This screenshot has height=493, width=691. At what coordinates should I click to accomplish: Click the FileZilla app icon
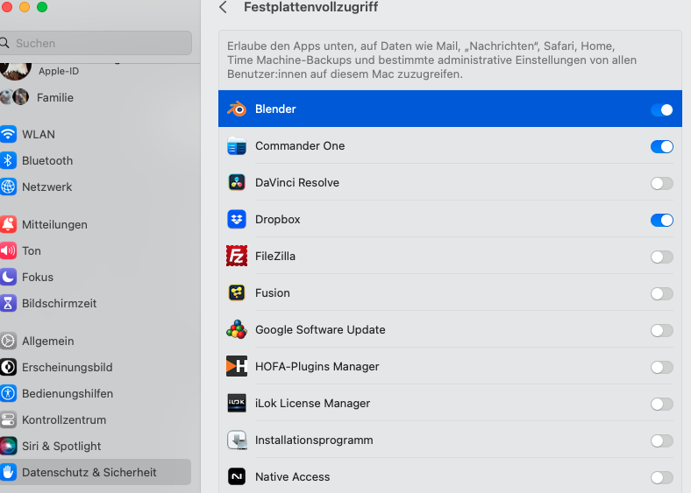click(x=237, y=257)
